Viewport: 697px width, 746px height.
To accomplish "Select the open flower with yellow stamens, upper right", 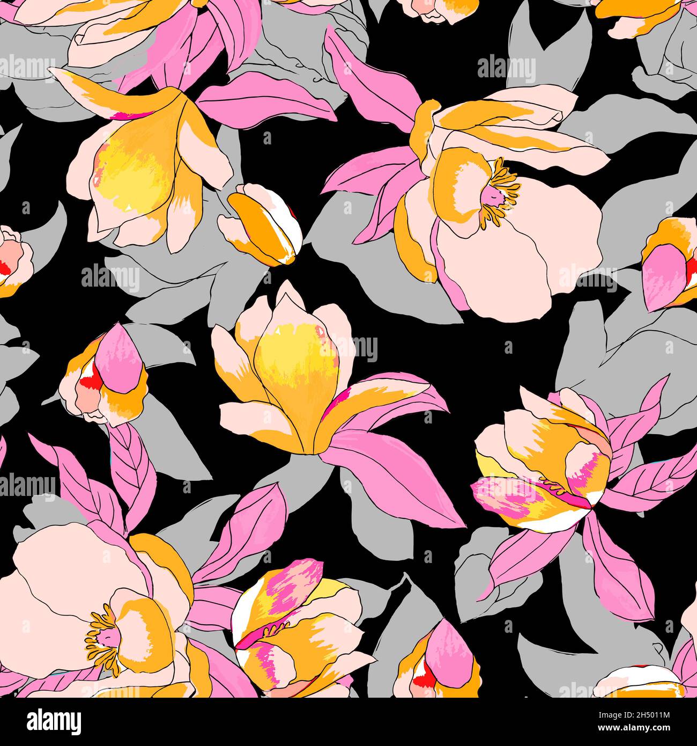I will (x=499, y=209).
